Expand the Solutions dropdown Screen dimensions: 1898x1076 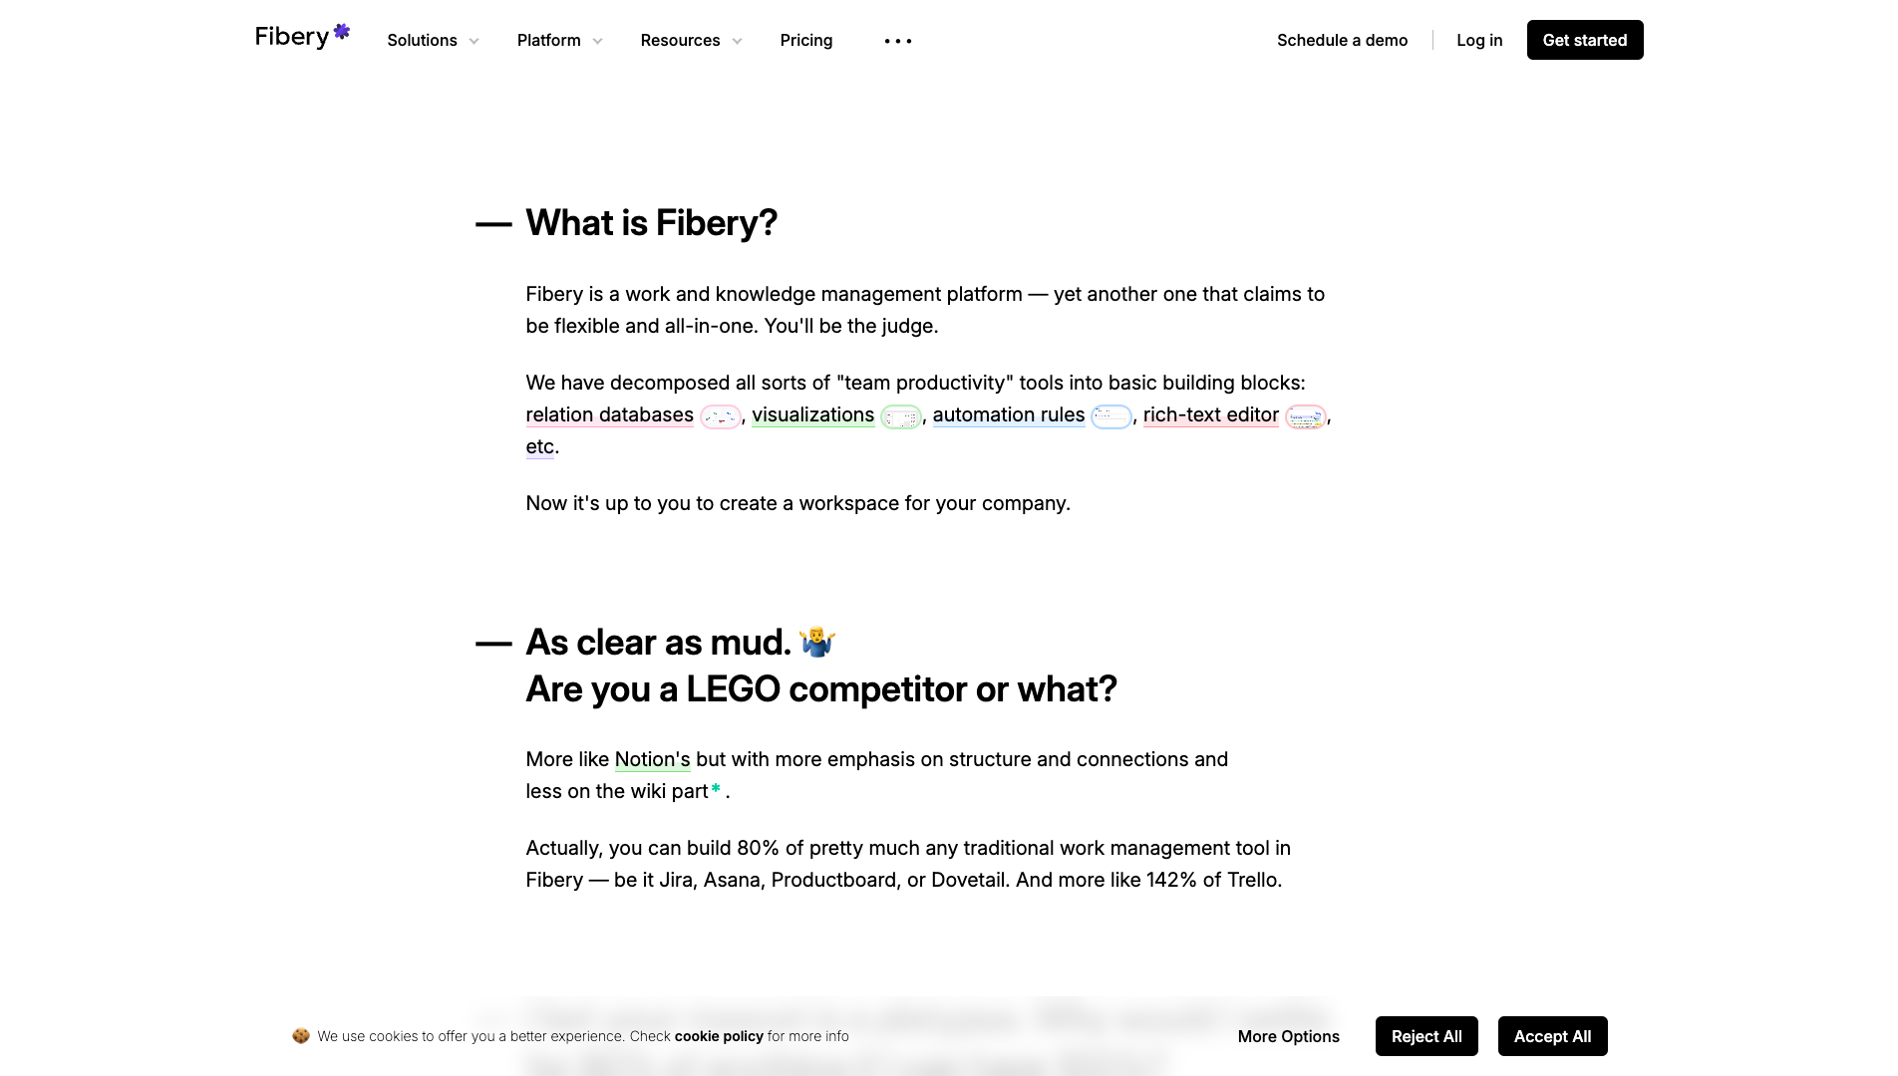pyautogui.click(x=433, y=41)
